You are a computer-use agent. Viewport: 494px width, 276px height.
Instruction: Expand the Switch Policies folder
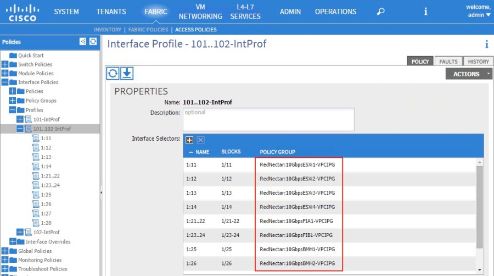click(x=5, y=64)
